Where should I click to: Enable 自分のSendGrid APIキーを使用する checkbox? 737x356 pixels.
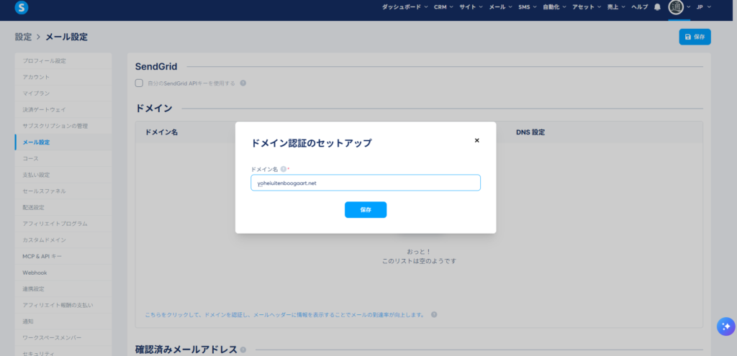(140, 83)
